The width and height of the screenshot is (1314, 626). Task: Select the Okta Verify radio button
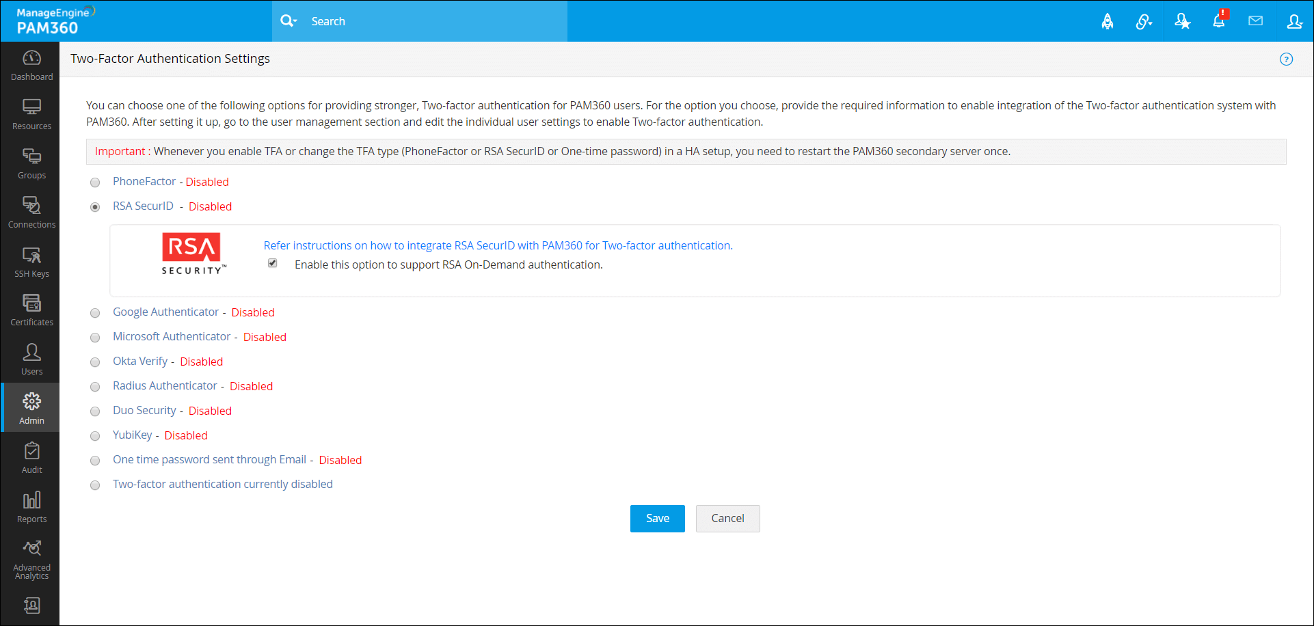(95, 362)
